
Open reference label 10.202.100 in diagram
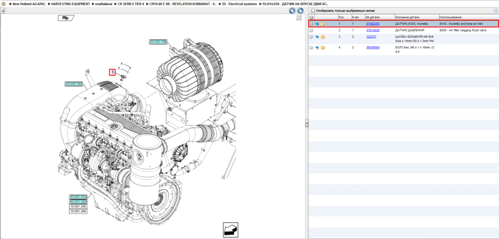[74, 84]
